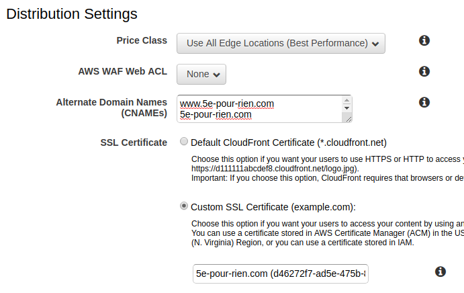The height and width of the screenshot is (293, 464).
Task: Click the example cloudfront.net/logo.jpg URL text
Action: tap(275, 168)
